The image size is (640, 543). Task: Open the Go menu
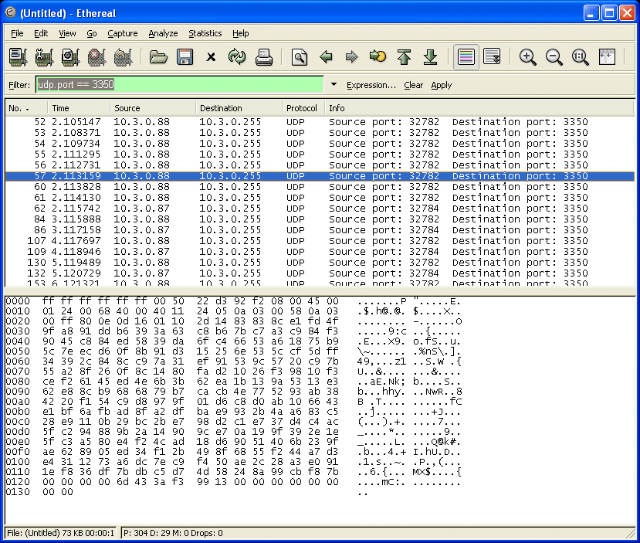click(92, 33)
